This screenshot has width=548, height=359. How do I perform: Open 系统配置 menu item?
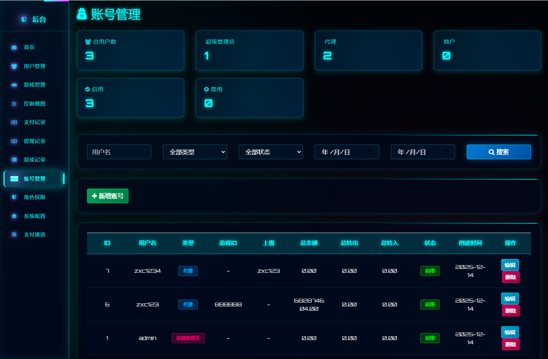[x=34, y=216]
